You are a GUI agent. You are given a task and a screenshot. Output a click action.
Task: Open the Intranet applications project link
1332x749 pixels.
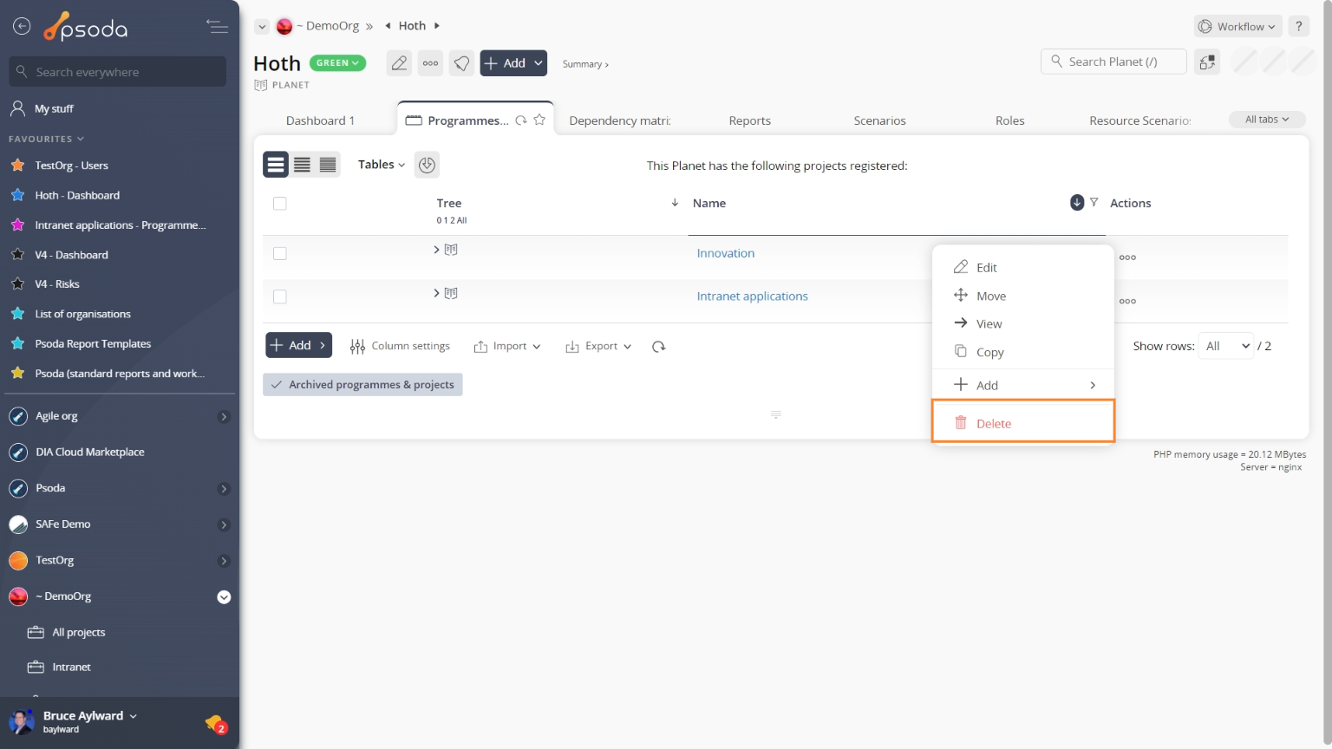752,296
